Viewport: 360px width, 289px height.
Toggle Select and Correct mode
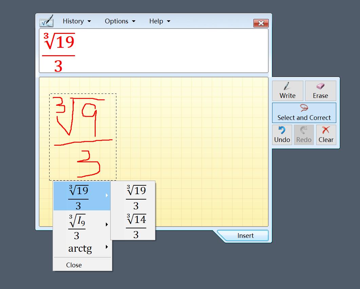(304, 113)
